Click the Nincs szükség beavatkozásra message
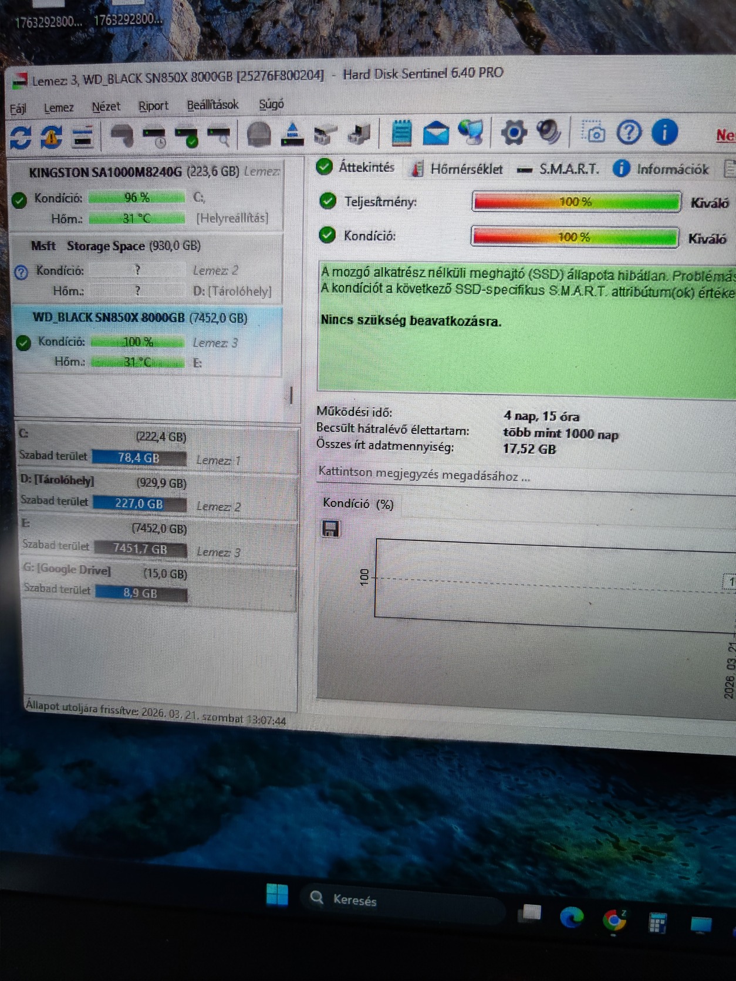The width and height of the screenshot is (736, 981). [x=411, y=321]
